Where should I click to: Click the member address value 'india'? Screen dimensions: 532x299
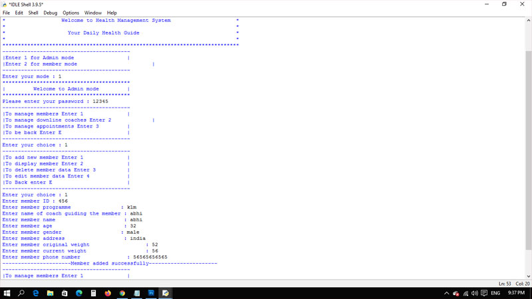click(138, 239)
